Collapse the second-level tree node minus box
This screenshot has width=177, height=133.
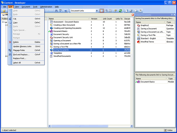point(6,25)
